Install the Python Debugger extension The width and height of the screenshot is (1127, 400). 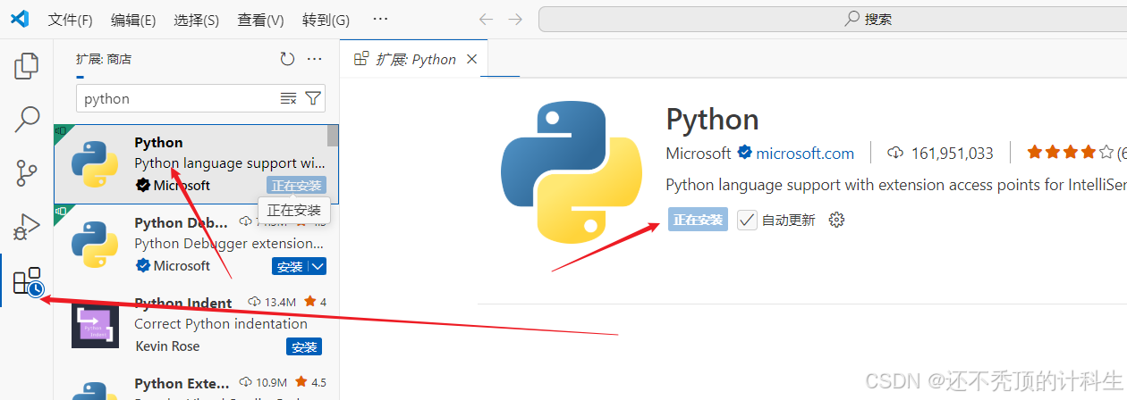(x=290, y=266)
